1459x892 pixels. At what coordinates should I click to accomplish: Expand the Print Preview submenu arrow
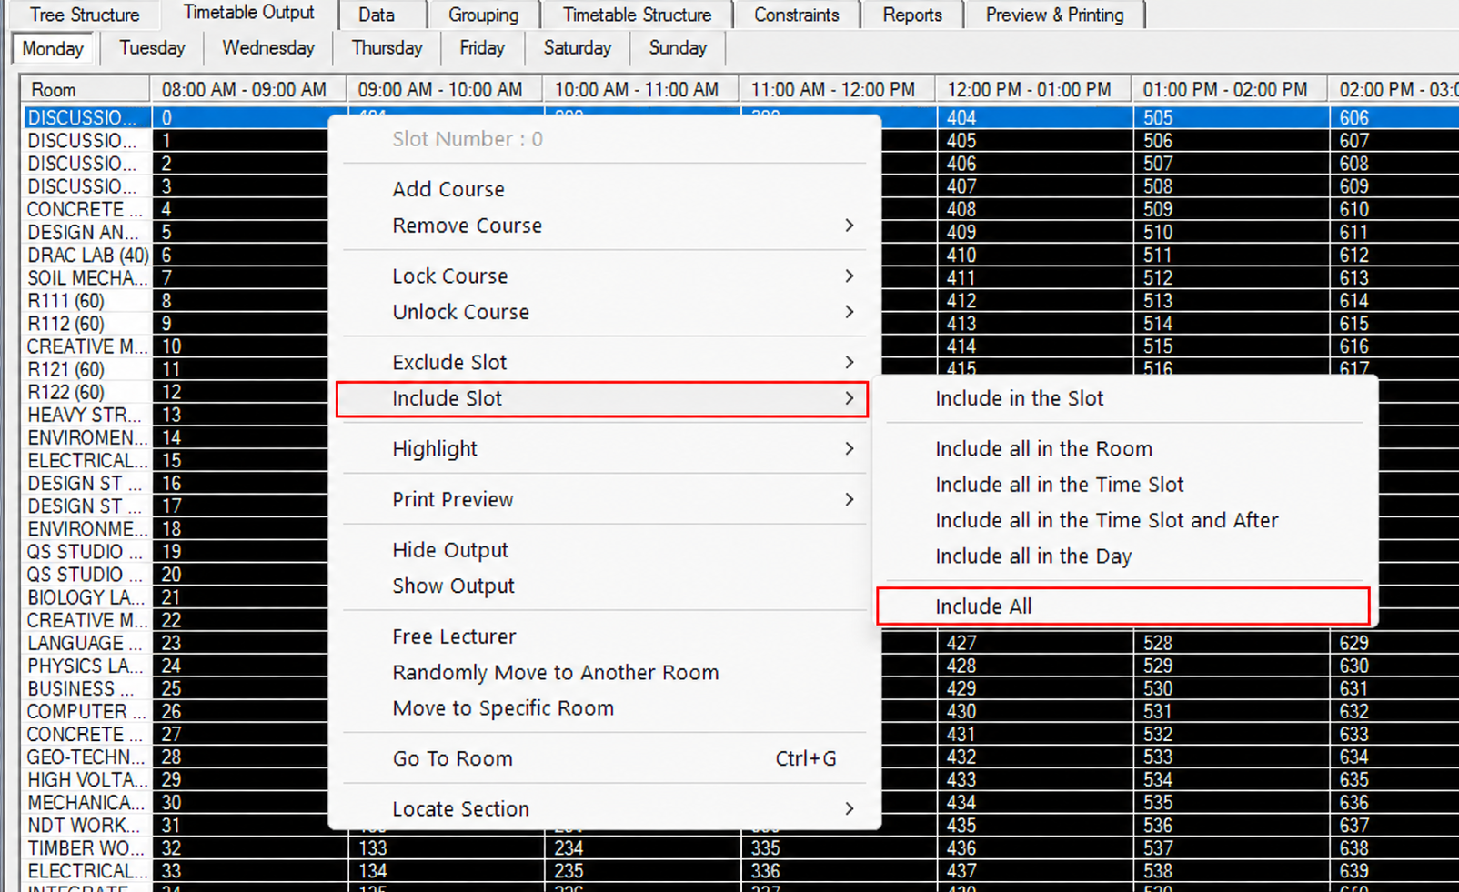[x=849, y=499]
